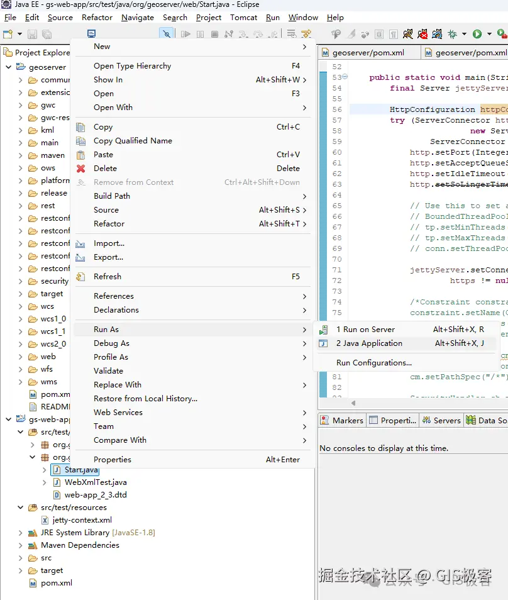Click line number 56 in editor gutter
The height and width of the screenshot is (600, 508).
tap(336, 109)
